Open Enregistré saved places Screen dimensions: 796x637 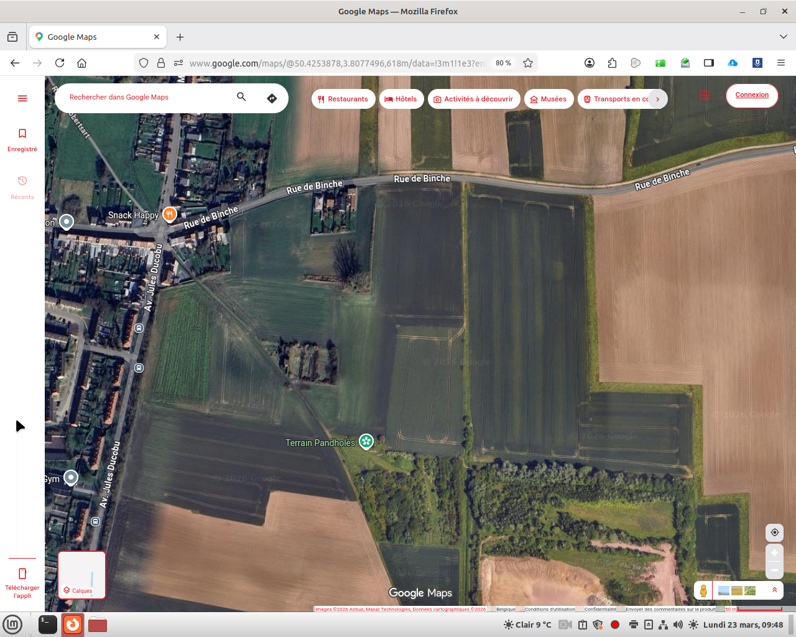coord(22,139)
